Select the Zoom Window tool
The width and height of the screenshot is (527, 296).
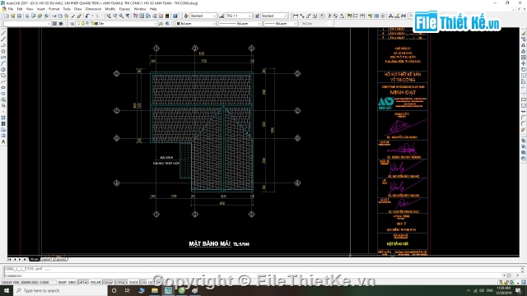pyautogui.click(x=121, y=16)
